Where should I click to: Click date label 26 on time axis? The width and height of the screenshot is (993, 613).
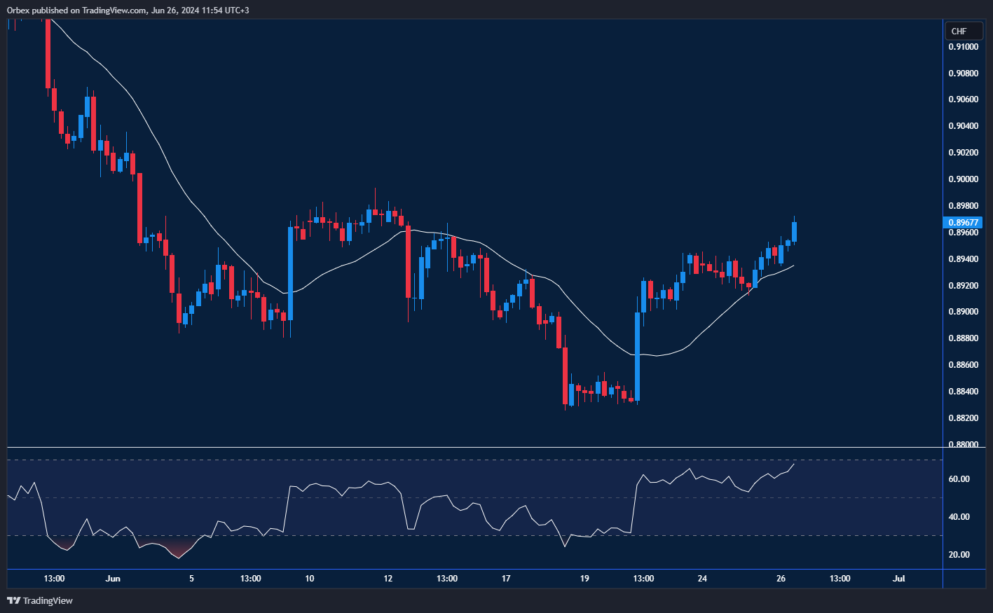(781, 579)
